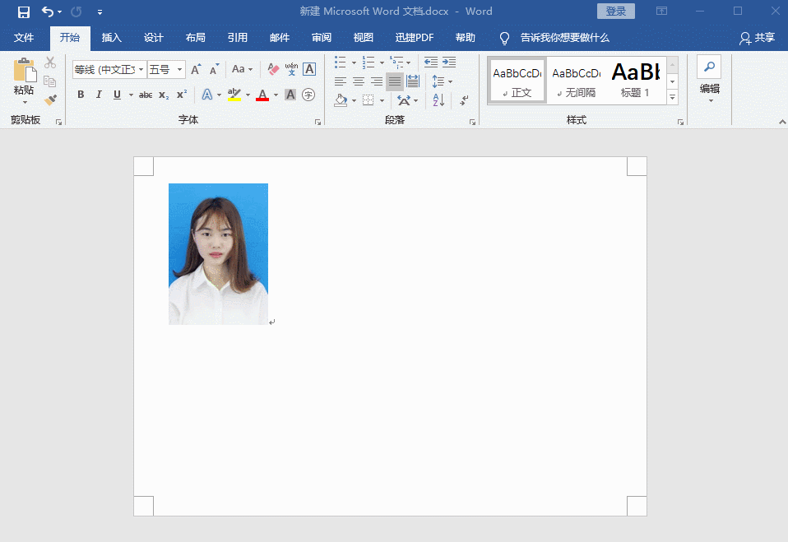Screen dimensions: 788x542
Task: Toggle subscript formatting
Action: (164, 95)
